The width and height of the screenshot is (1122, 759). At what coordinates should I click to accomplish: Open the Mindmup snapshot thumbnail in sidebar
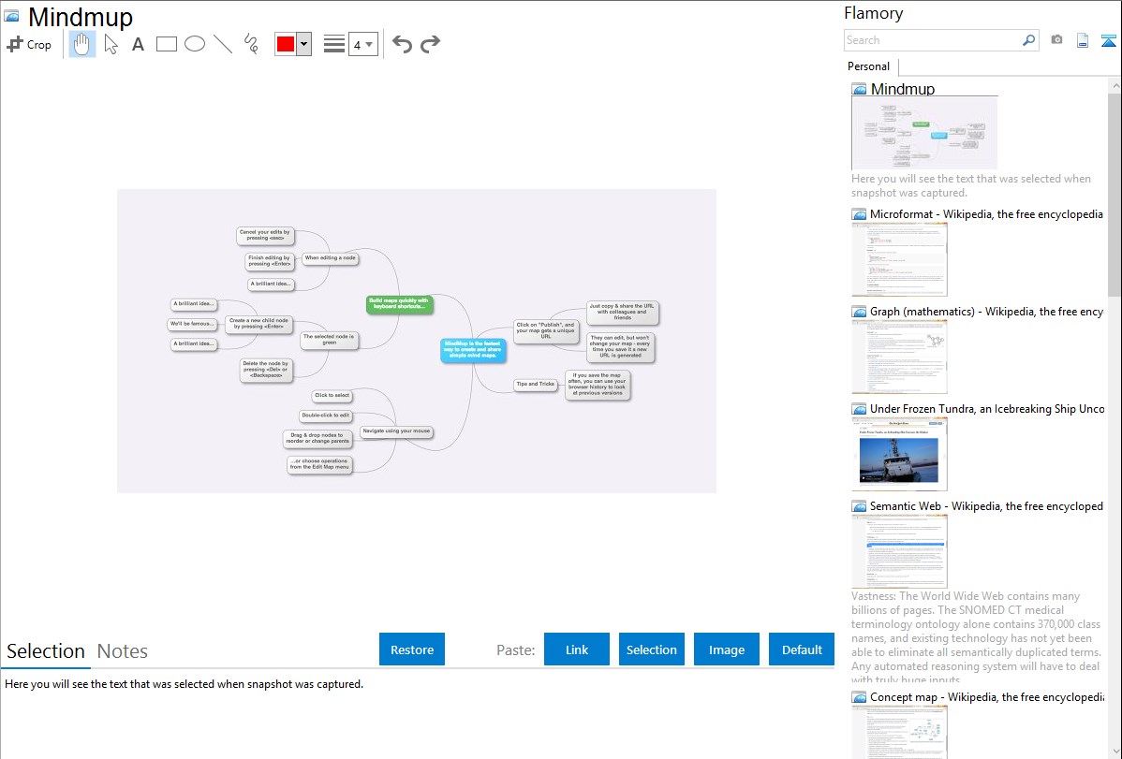click(924, 133)
